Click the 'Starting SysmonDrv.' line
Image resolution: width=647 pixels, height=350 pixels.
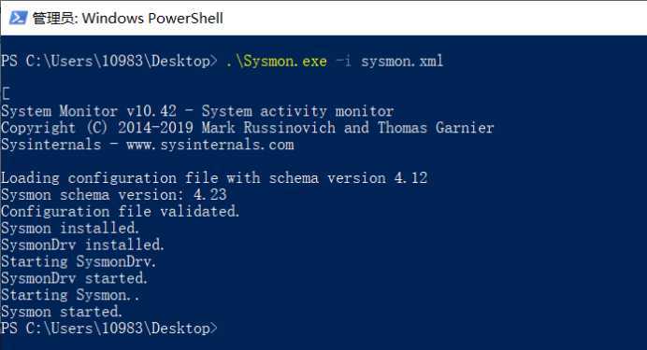pos(79,261)
